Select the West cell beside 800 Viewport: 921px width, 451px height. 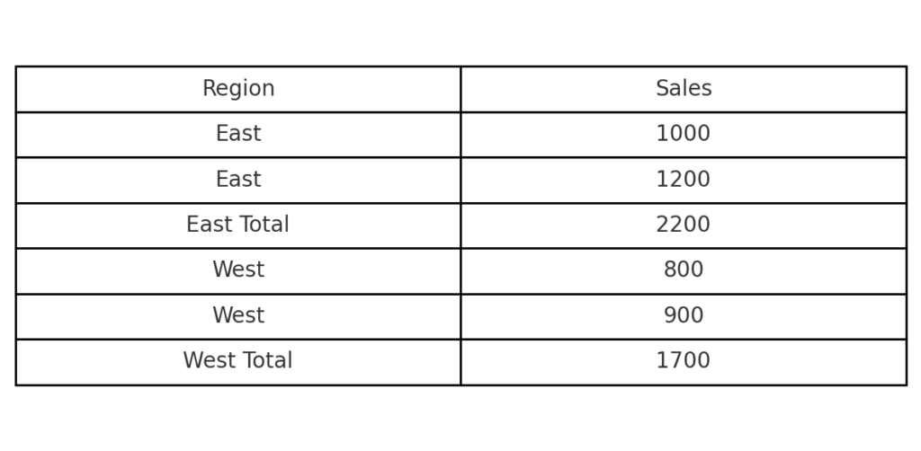point(238,270)
